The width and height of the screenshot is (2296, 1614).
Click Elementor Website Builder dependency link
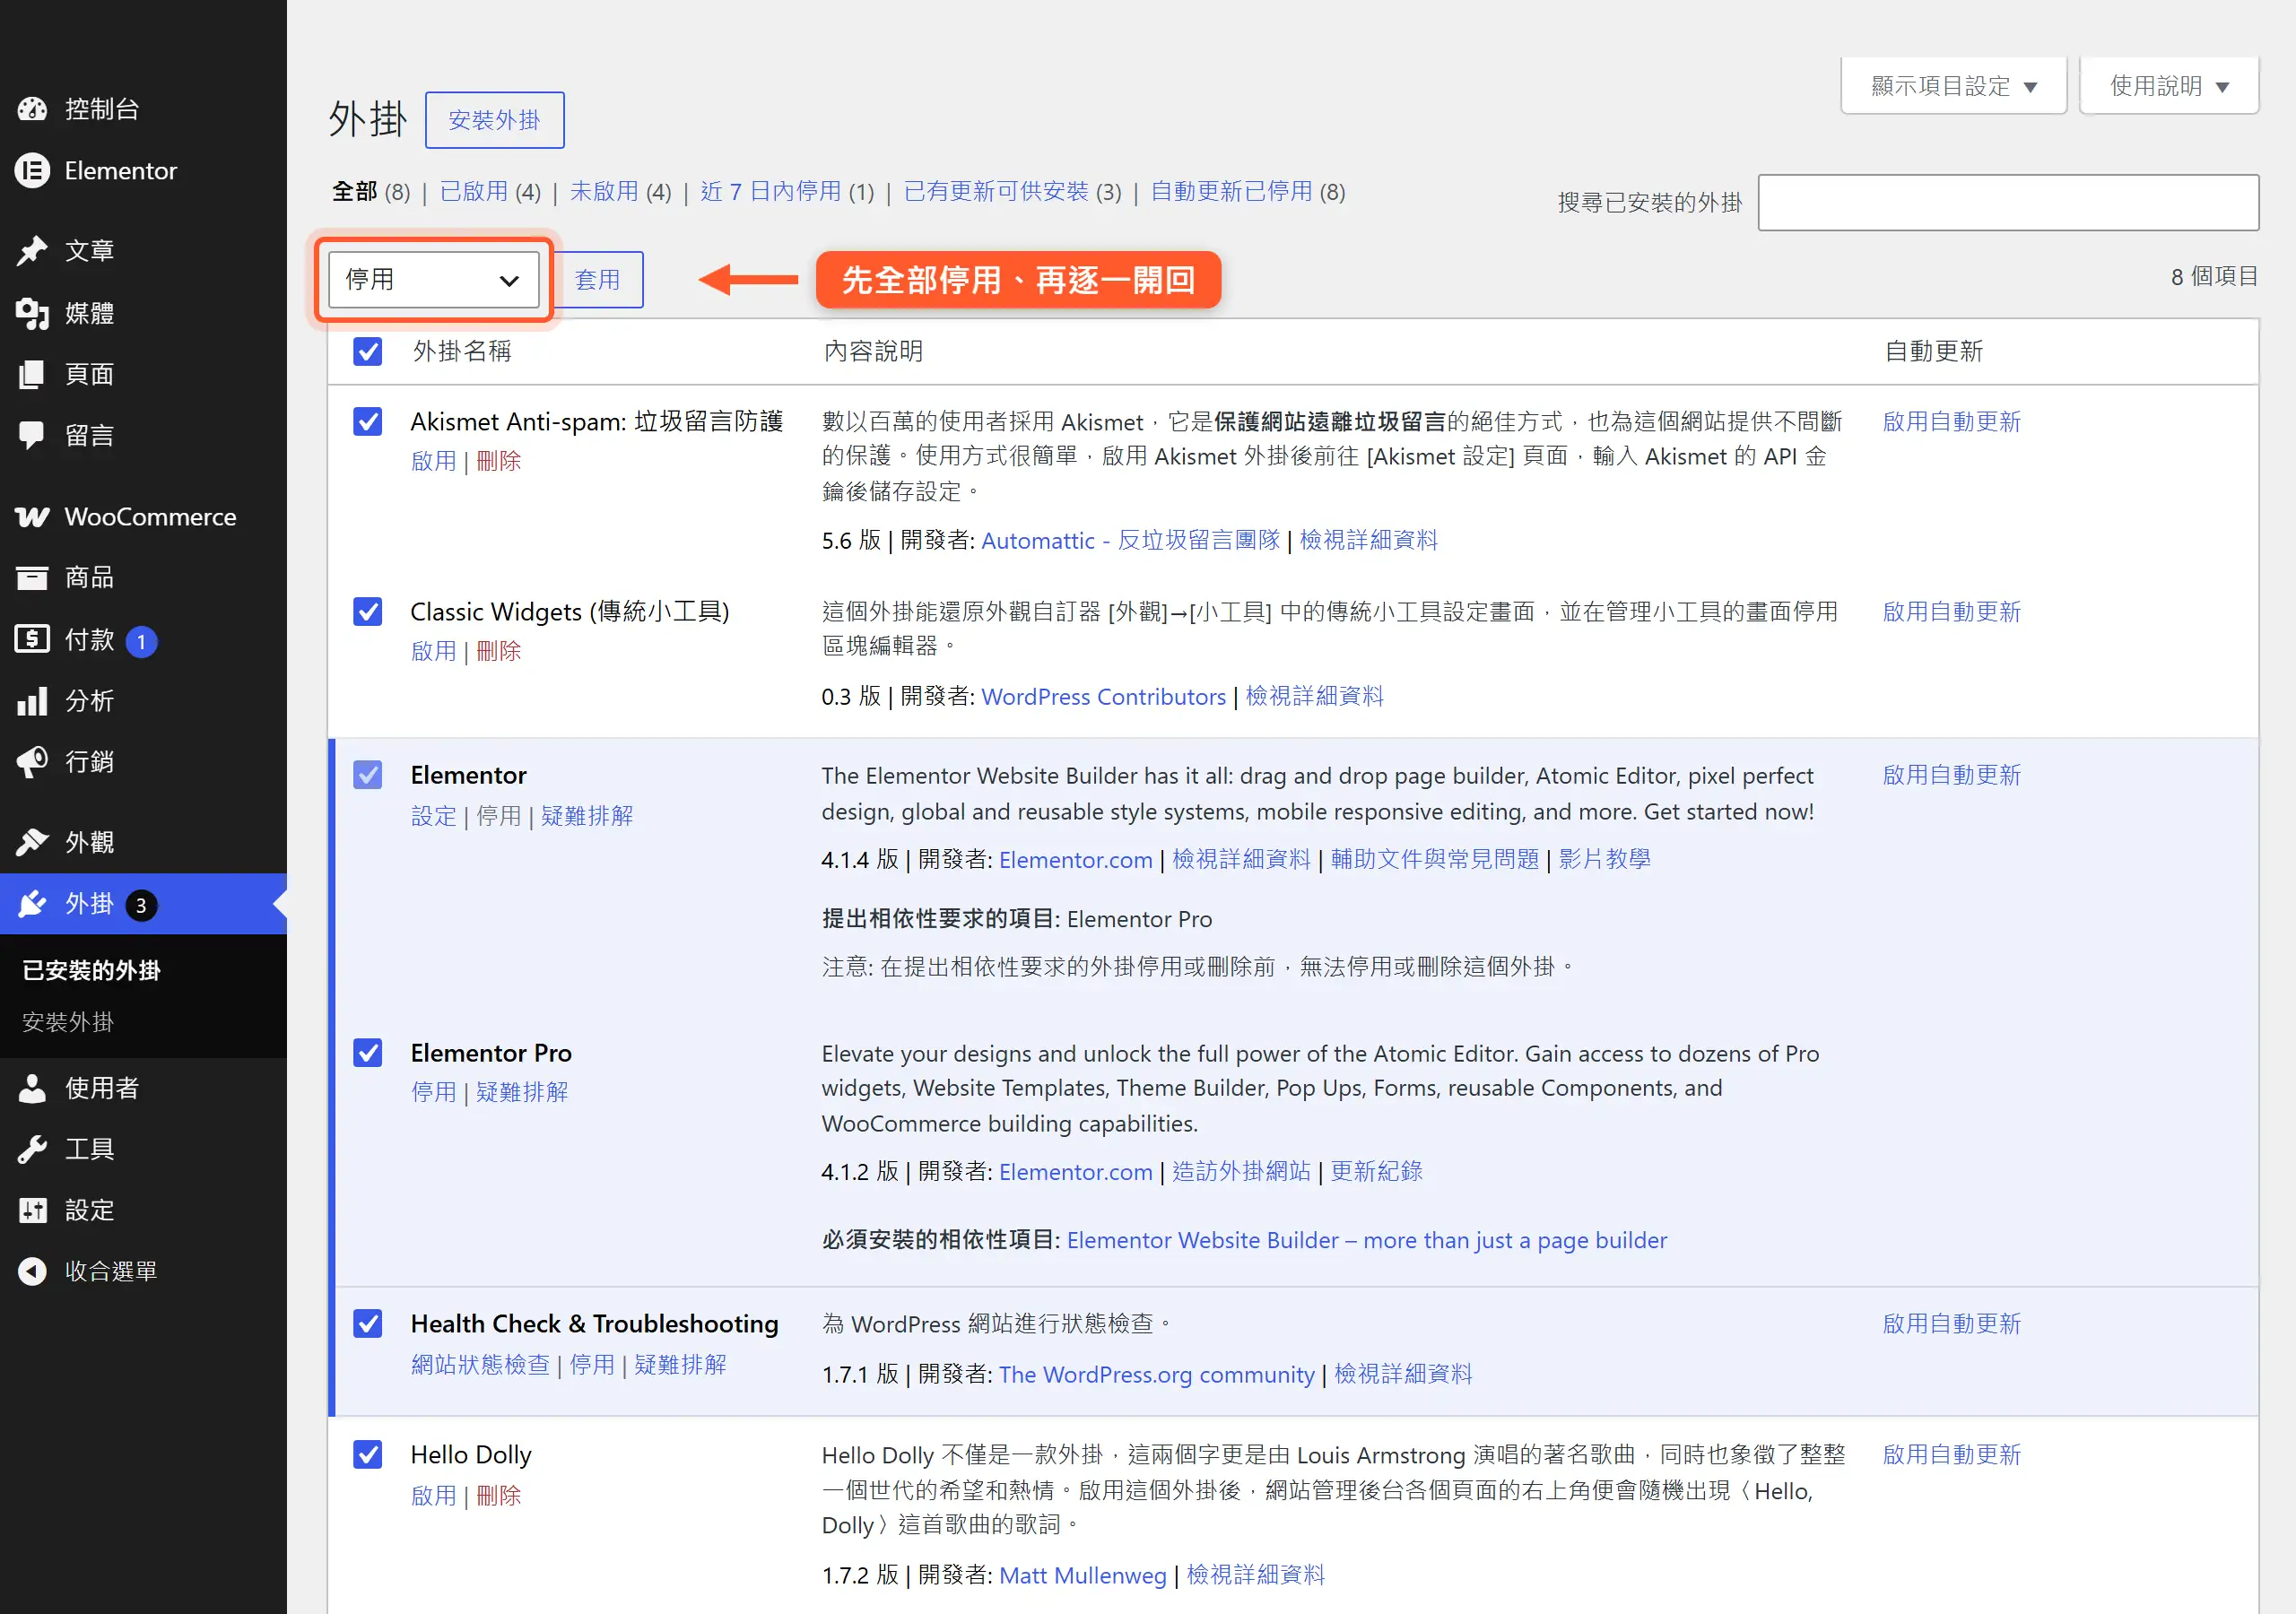pyautogui.click(x=1366, y=1240)
